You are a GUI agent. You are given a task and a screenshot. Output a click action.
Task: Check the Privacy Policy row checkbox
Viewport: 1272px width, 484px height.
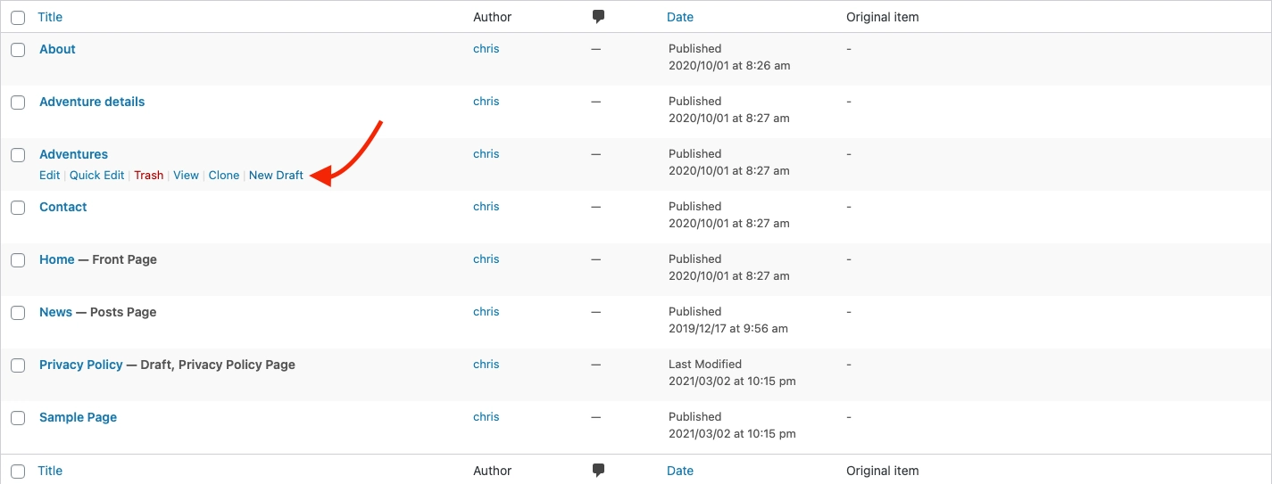18,365
